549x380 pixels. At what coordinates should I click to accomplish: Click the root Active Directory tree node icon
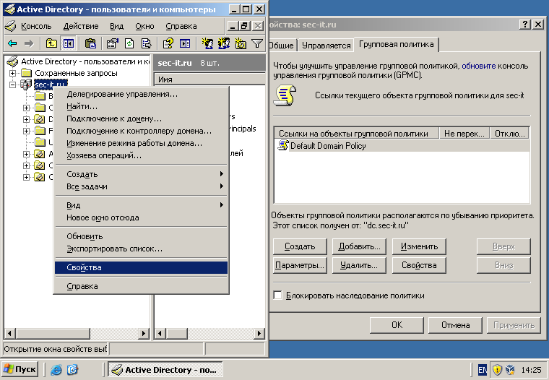pyautogui.click(x=12, y=61)
